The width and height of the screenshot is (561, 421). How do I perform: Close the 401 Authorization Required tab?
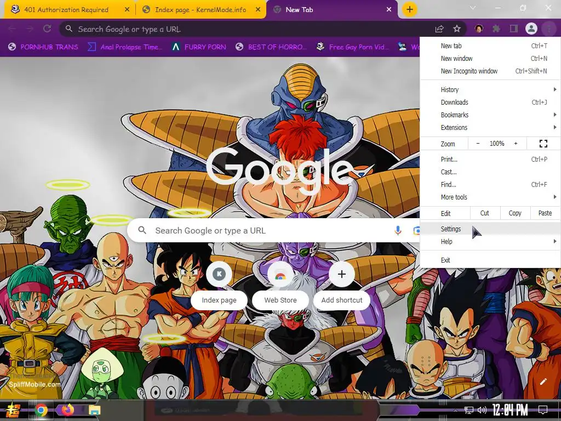[x=127, y=10]
